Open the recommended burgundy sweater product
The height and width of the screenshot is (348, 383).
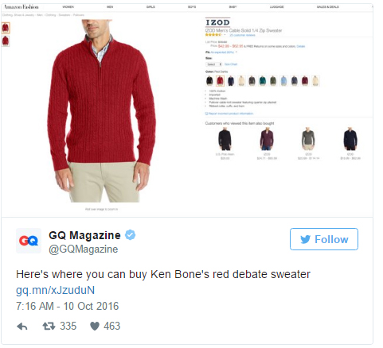pyautogui.click(x=267, y=139)
